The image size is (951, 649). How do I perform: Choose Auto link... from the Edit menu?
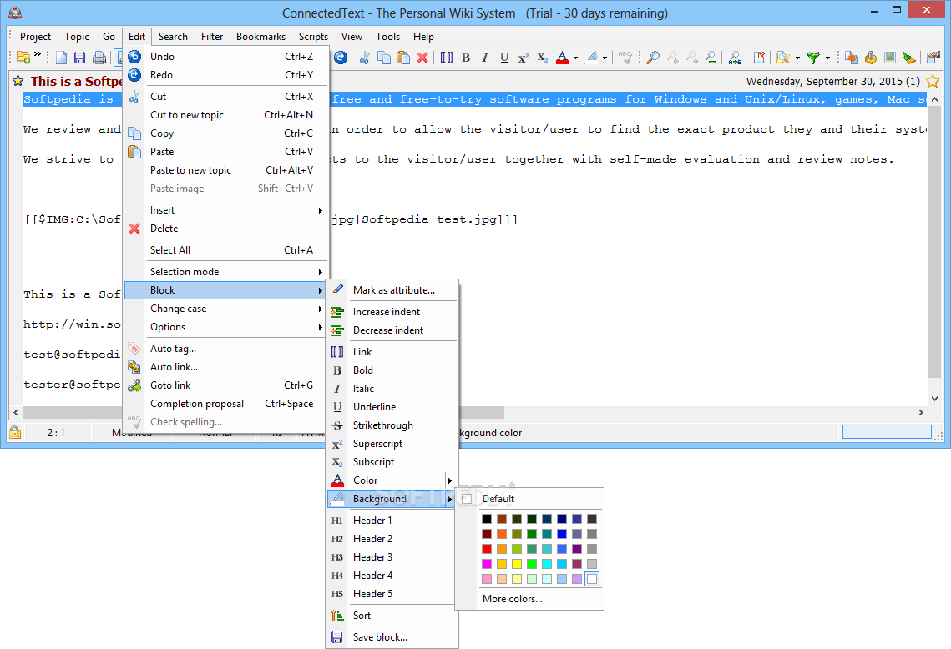tap(227, 367)
